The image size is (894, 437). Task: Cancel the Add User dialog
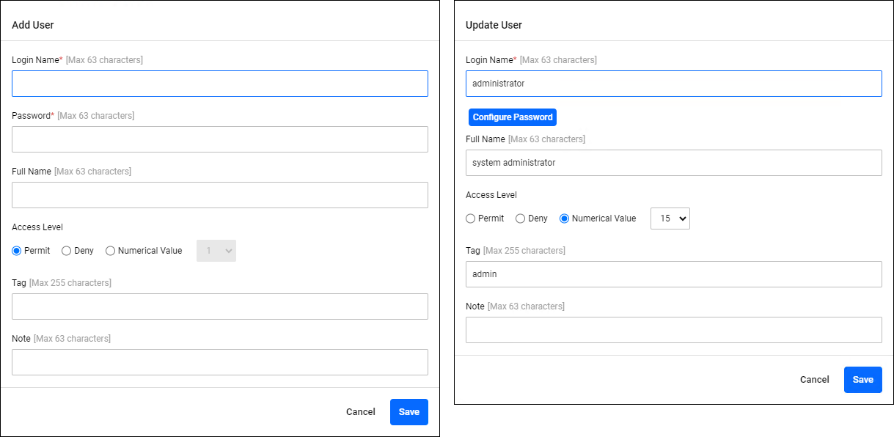click(360, 412)
